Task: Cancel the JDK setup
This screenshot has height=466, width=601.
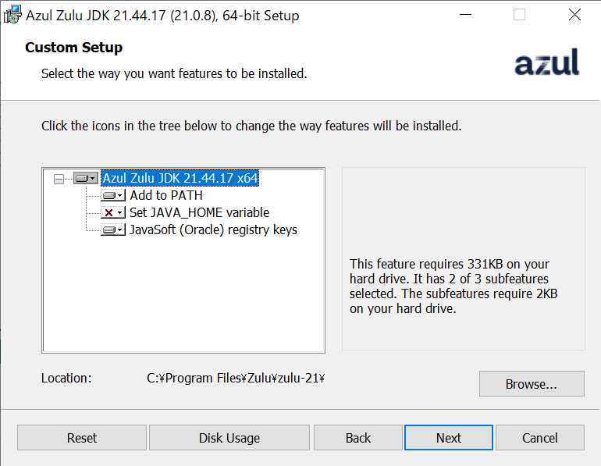Action: coord(539,437)
